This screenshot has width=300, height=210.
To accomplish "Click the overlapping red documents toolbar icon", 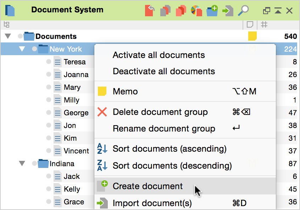I will [x=181, y=11].
